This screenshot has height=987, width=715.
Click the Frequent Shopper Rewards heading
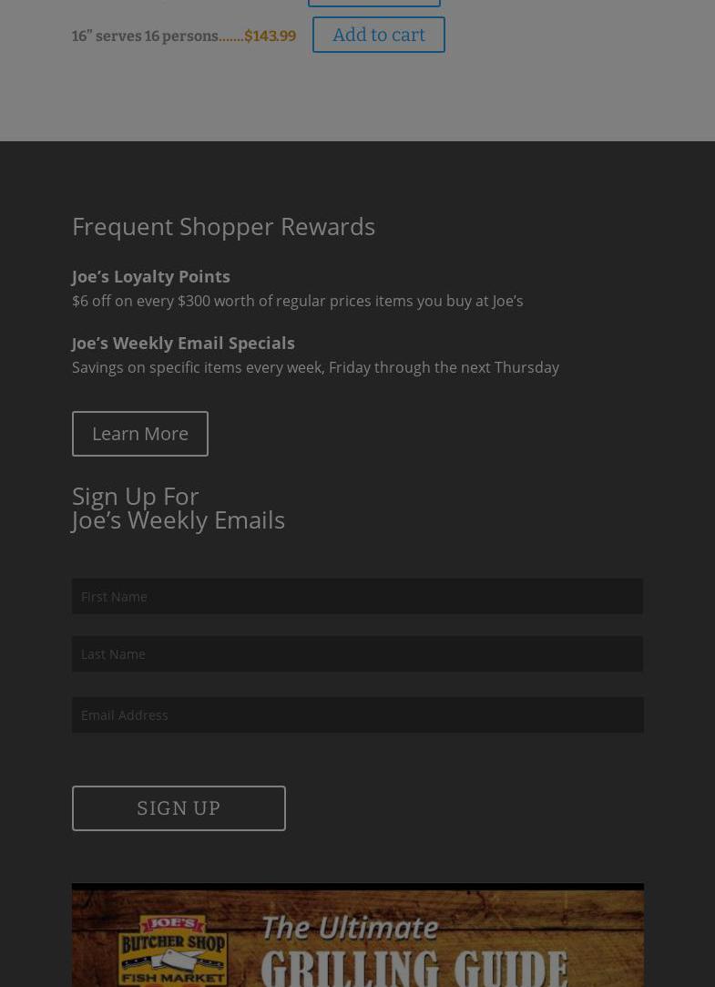(223, 226)
